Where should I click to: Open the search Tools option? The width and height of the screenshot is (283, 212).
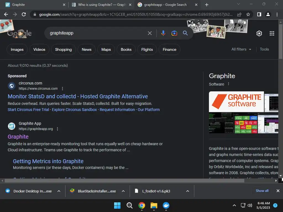tap(264, 49)
